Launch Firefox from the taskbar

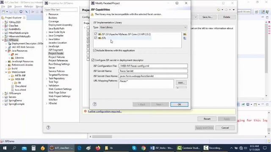pyautogui.click(x=98, y=148)
